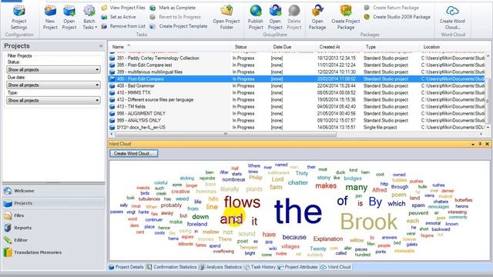
Task: Click the word 'Brook' in the cloud
Action: click(x=369, y=222)
